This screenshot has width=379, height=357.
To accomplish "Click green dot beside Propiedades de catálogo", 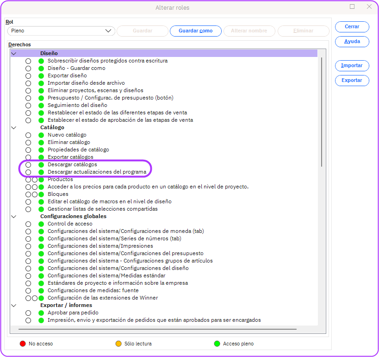I will pyautogui.click(x=41, y=150).
